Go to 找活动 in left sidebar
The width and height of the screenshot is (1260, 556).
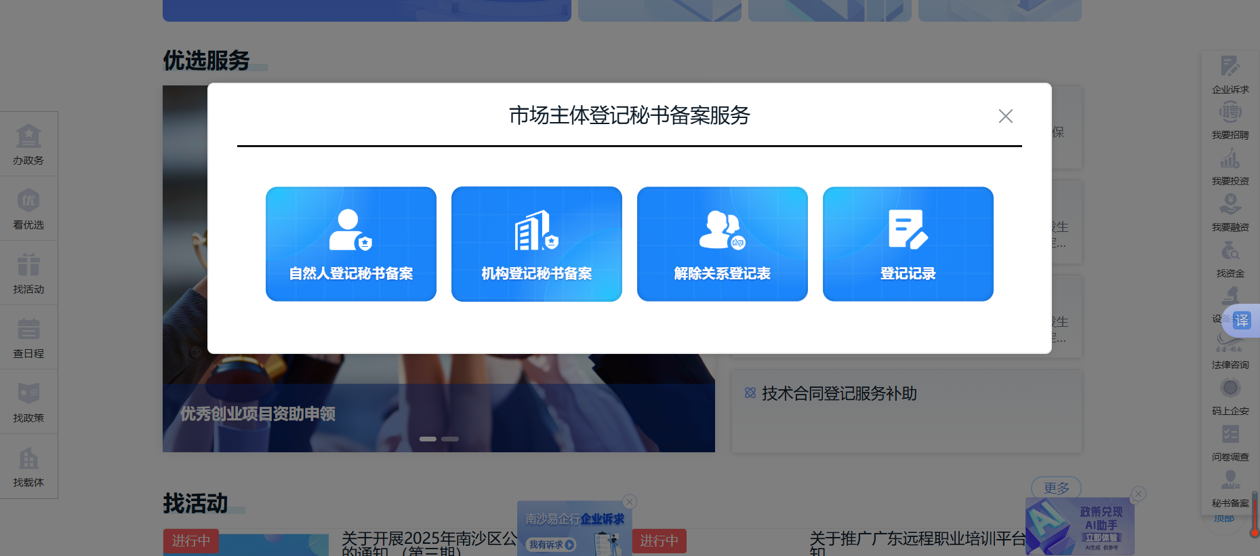28,273
